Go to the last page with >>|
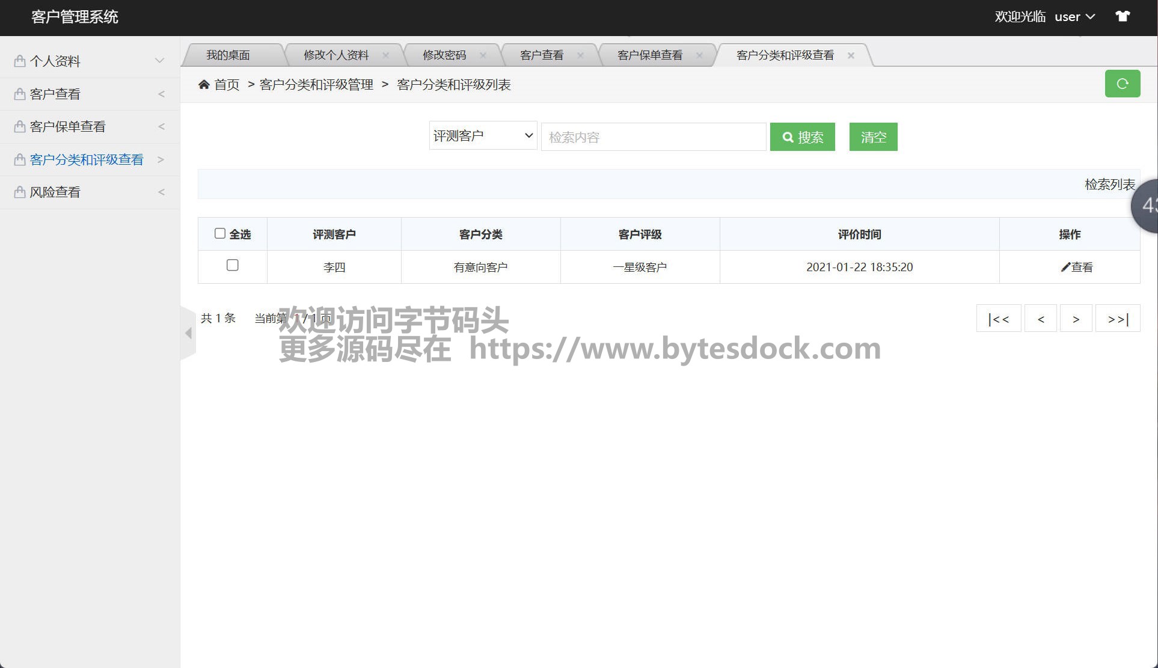Screen dimensions: 1158x668 tap(1118, 319)
